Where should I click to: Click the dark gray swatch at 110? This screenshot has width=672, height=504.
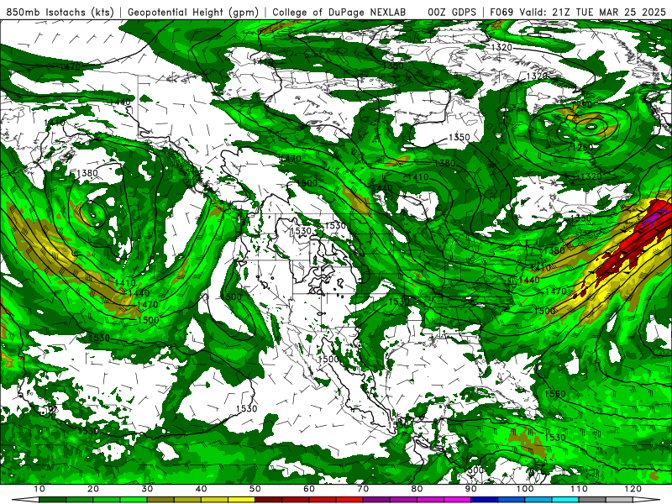click(x=592, y=500)
